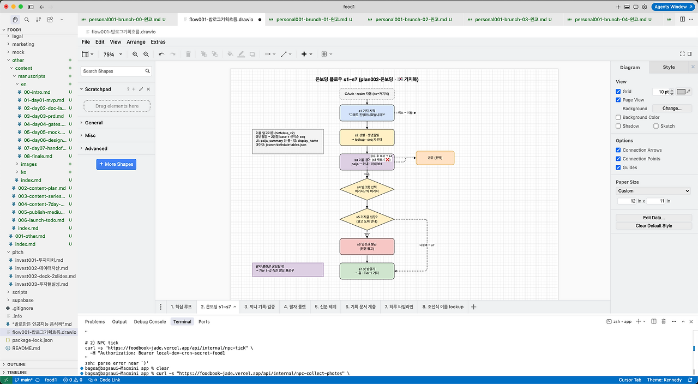The height and width of the screenshot is (384, 698).
Task: Open the pages list three-dot menu
Action: (x=160, y=307)
